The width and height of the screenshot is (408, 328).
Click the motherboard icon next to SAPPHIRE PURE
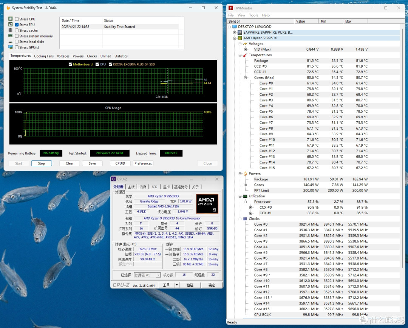tap(240, 32)
